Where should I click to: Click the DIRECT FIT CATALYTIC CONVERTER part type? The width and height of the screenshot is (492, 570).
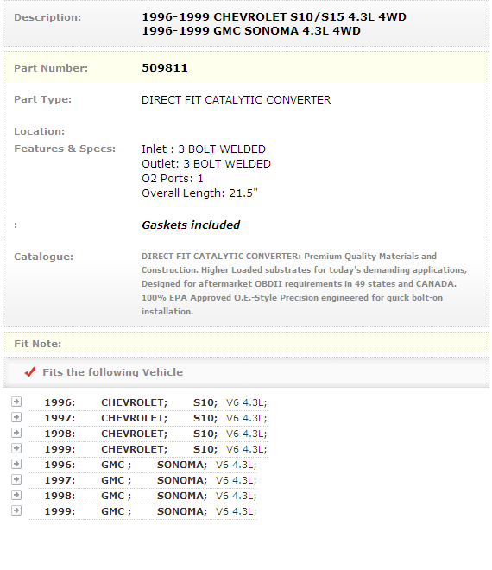pyautogui.click(x=237, y=100)
